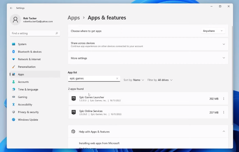Image resolution: width=239 pixels, height=152 pixels.
Task: Collapse Help with Apps & features
Action: 224,131
